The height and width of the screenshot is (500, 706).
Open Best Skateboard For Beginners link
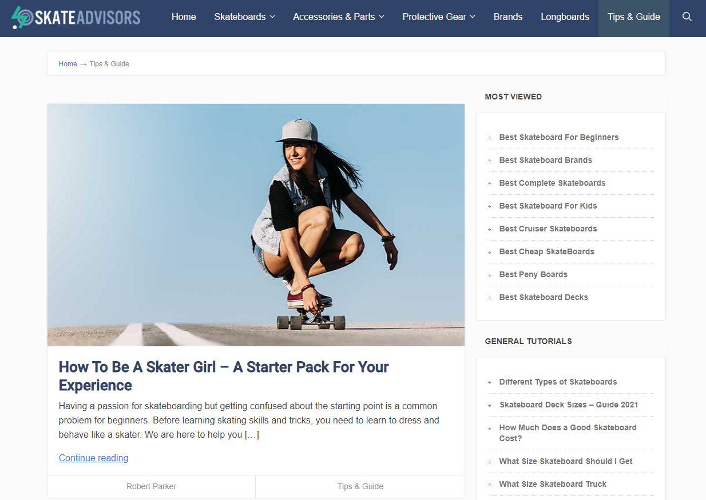(x=558, y=137)
